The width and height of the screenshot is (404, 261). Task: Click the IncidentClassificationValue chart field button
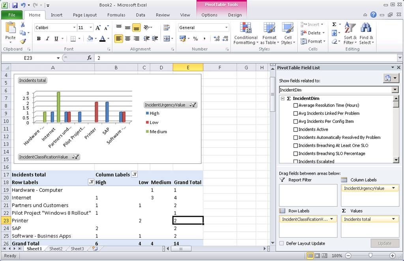pos(49,157)
